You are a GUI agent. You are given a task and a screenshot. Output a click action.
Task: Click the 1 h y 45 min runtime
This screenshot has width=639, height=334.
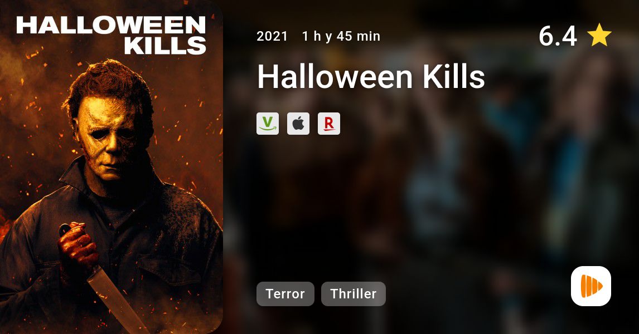coord(341,36)
